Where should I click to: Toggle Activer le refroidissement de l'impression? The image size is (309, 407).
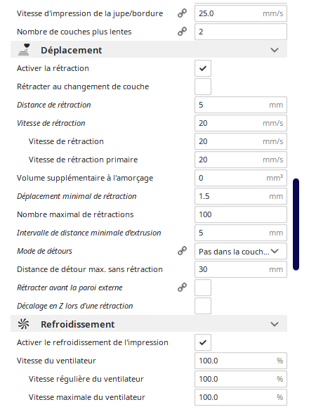tap(203, 342)
